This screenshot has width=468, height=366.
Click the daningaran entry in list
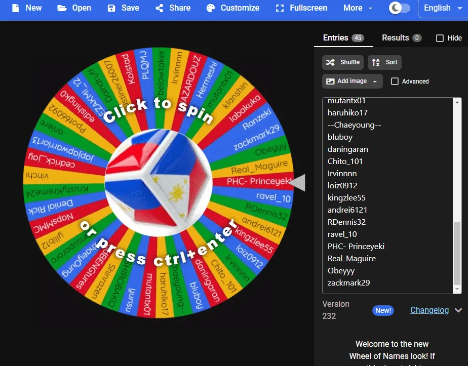point(348,149)
